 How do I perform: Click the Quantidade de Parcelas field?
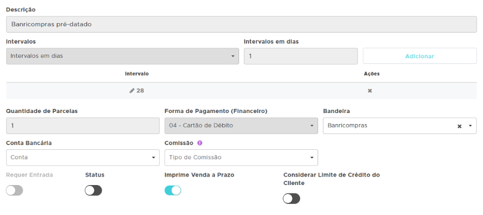click(82, 126)
